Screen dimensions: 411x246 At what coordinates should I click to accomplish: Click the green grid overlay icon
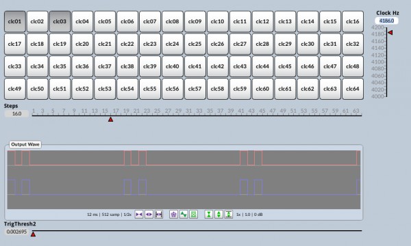point(193,215)
